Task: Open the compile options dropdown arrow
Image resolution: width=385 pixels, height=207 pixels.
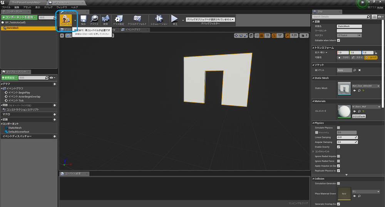Action: 75,20
